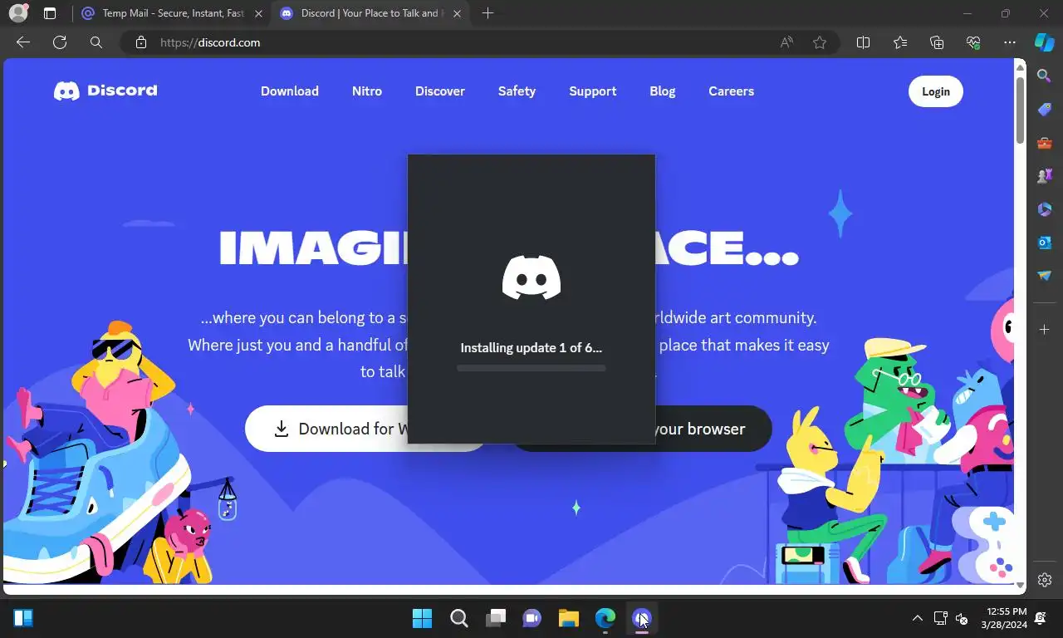
Task: Click the Login button
Action: click(936, 91)
